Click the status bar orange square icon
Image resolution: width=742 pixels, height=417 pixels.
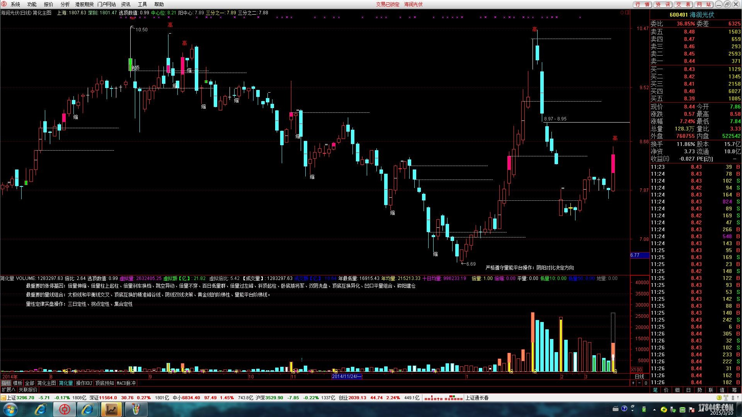coord(3,398)
